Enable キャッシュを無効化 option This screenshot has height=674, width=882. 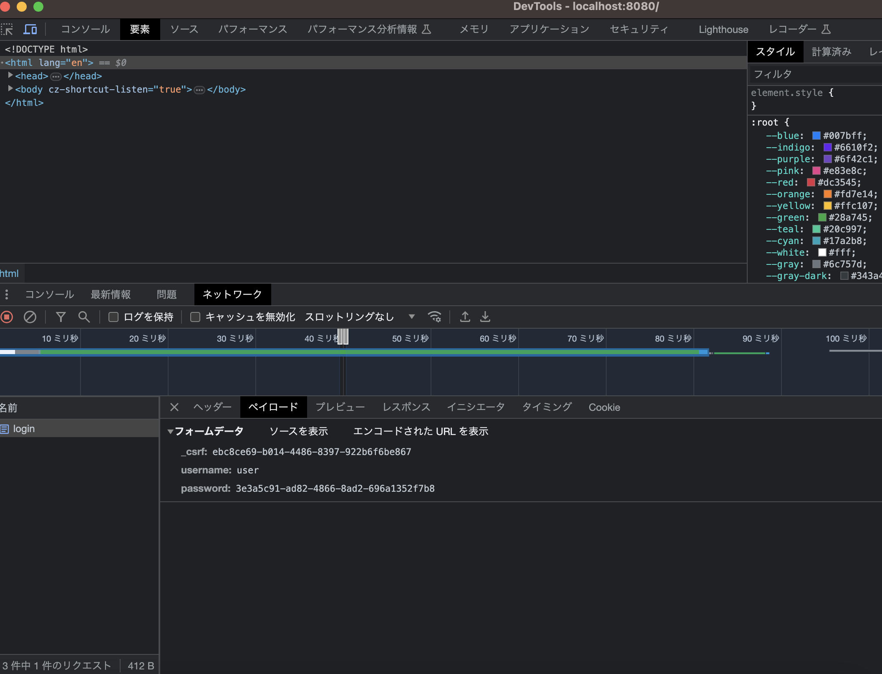[194, 317]
